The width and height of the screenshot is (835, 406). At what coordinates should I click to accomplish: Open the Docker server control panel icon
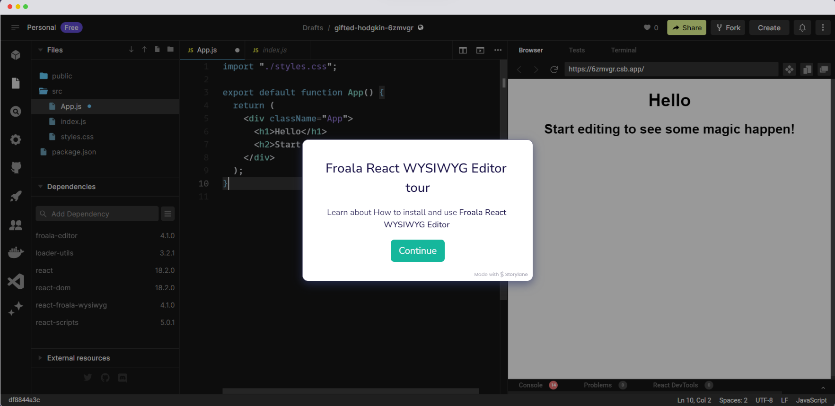[16, 252]
